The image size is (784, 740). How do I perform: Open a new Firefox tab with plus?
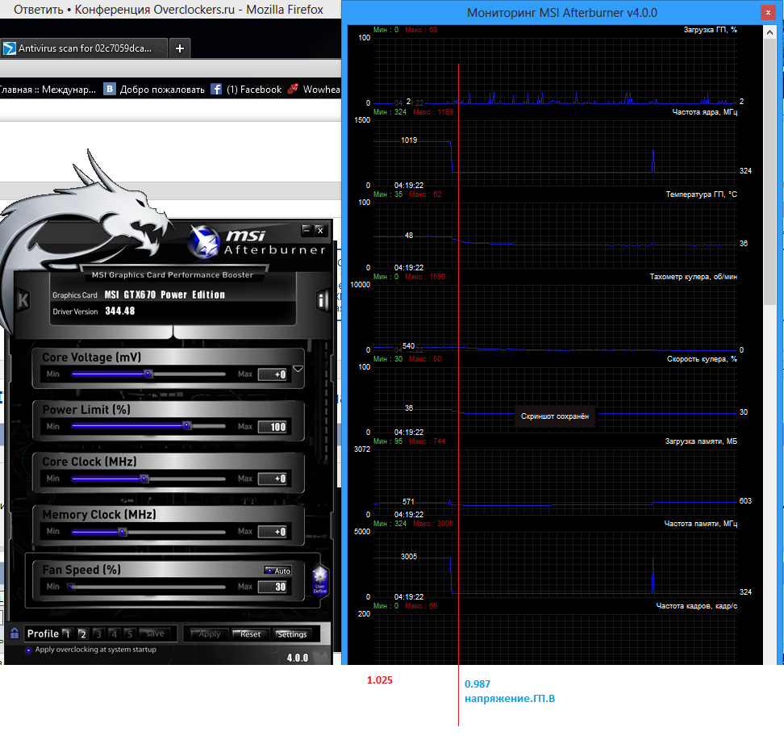(180, 48)
